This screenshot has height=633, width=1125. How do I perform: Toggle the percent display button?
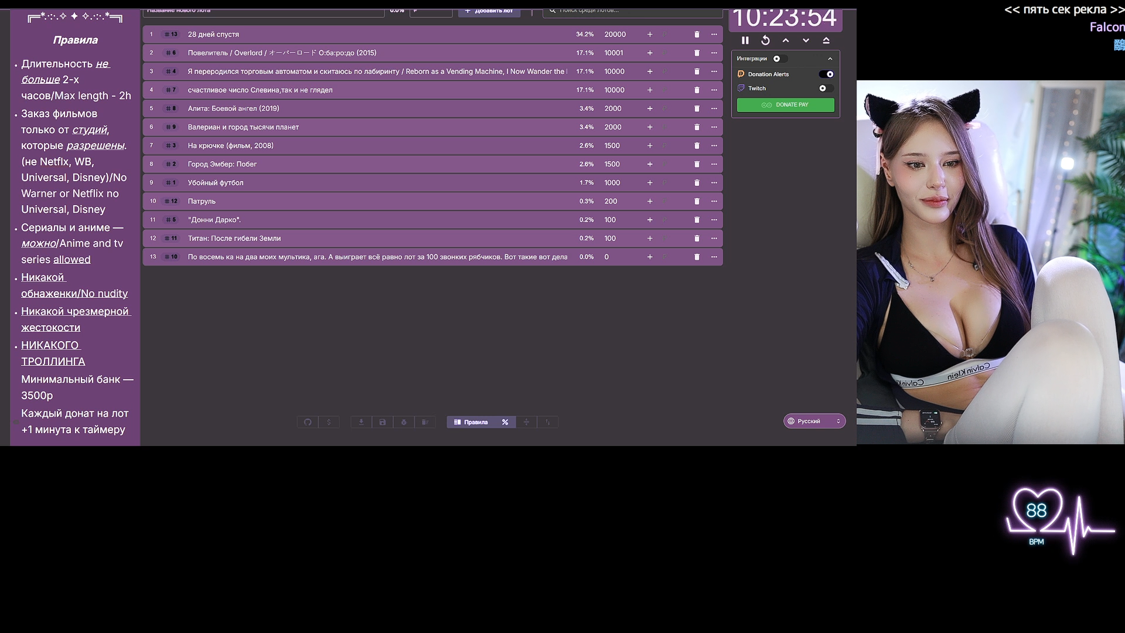pos(505,422)
